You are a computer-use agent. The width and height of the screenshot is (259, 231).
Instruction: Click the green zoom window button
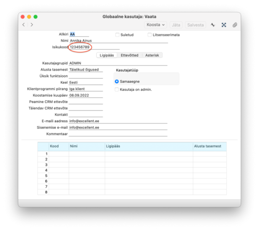tap(36, 17)
